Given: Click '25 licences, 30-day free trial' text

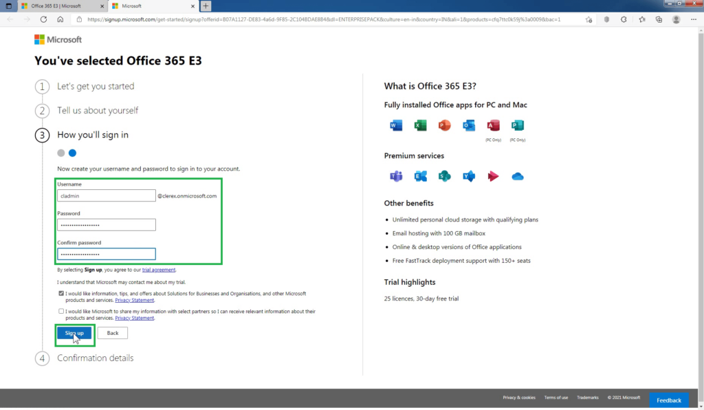Looking at the screenshot, I should pyautogui.click(x=421, y=298).
